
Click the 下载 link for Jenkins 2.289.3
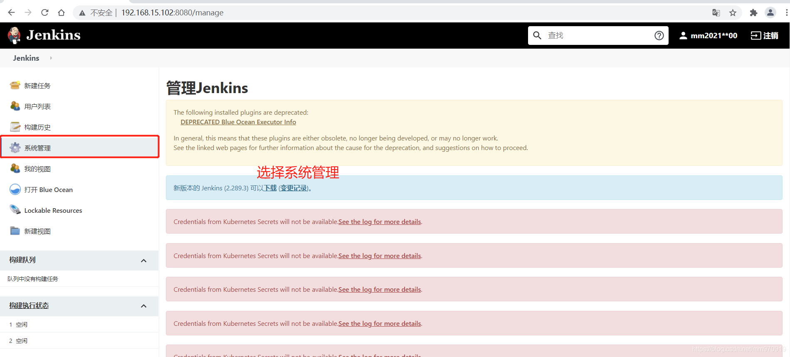(x=270, y=188)
